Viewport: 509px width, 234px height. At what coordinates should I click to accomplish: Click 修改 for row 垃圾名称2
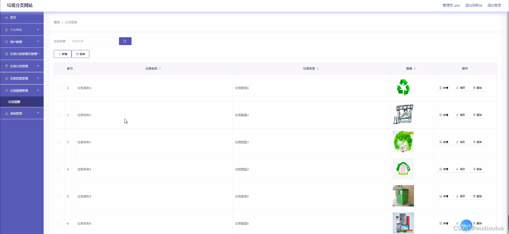(x=461, y=115)
